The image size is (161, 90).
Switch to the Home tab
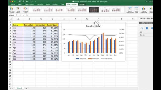13,4
